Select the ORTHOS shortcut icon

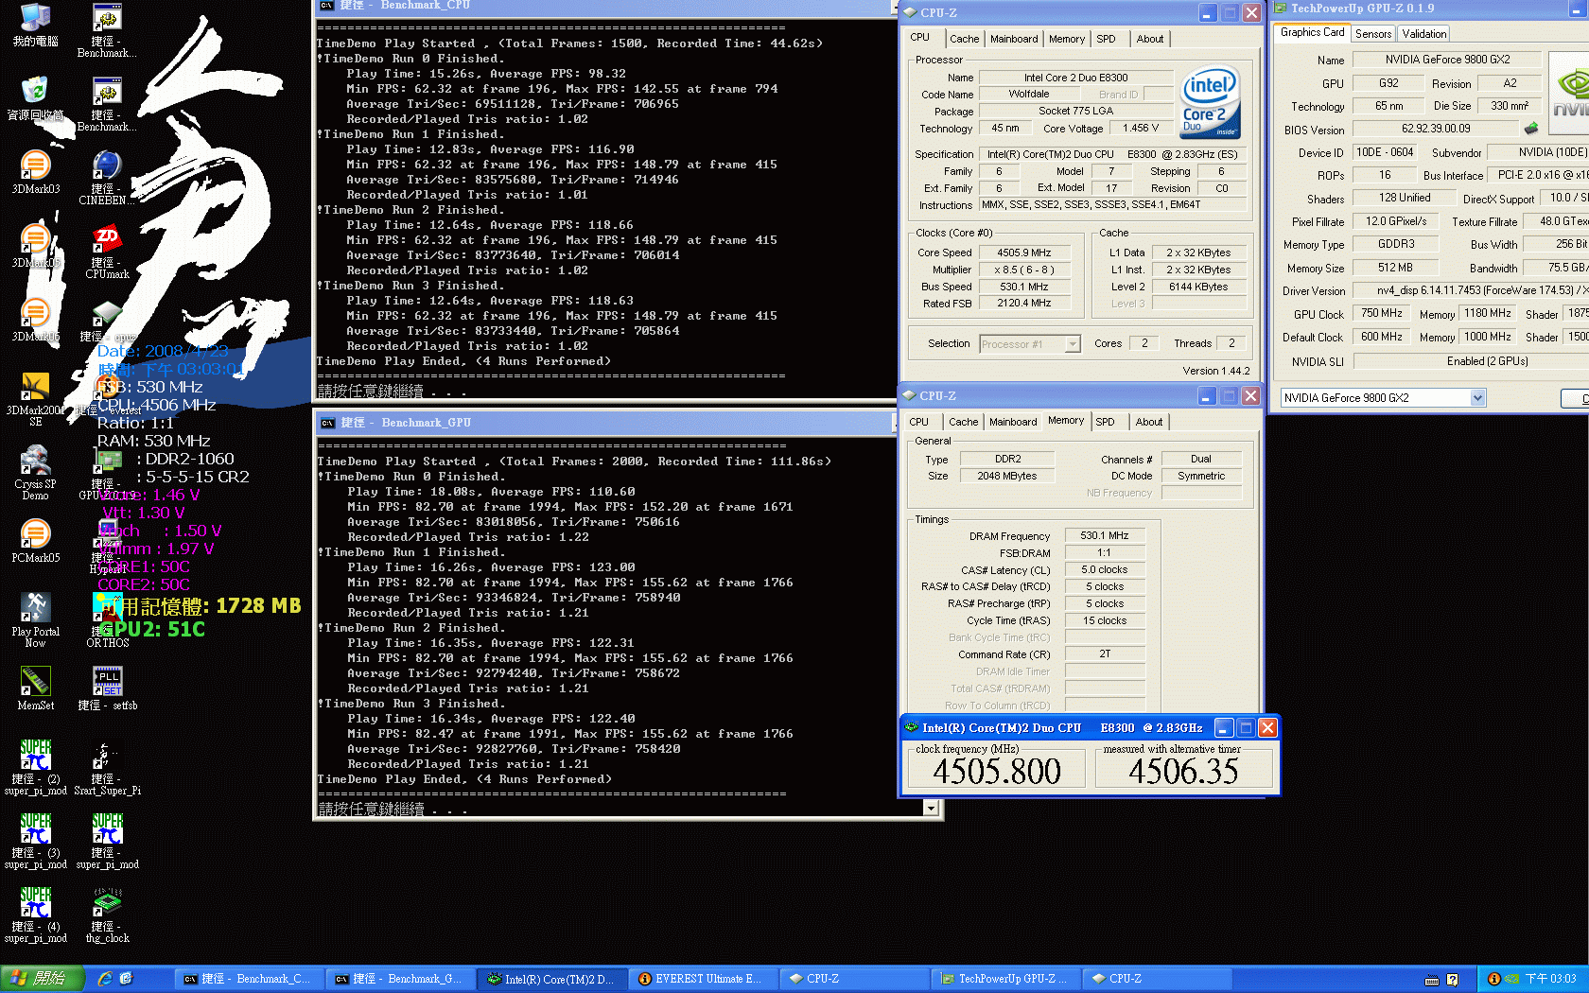click(107, 620)
